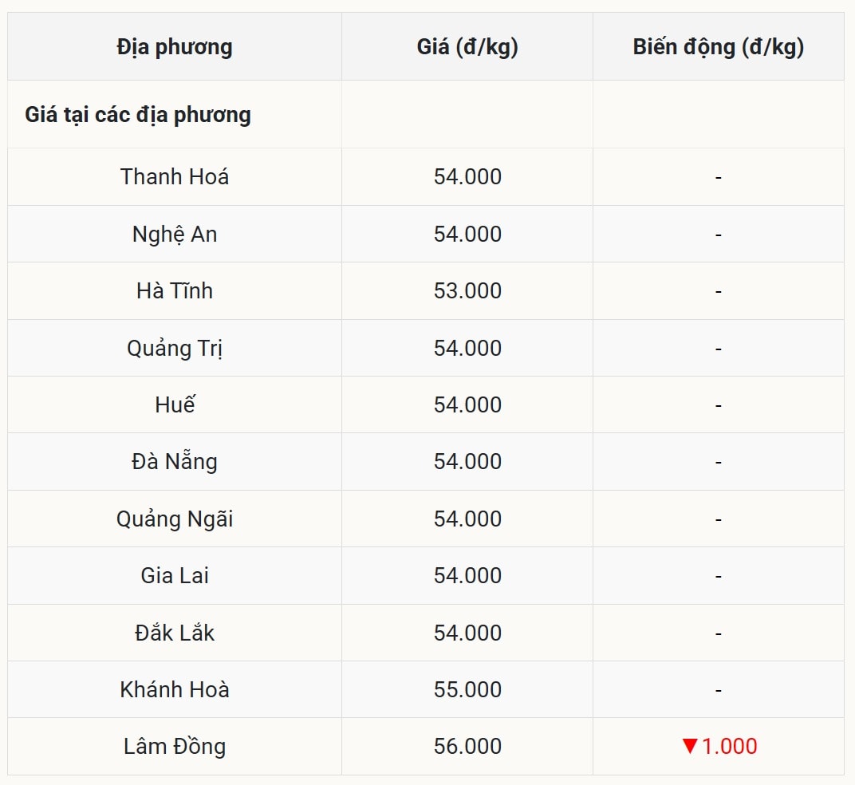Select the Lâm Đồng location cell
The image size is (855, 785).
175,747
